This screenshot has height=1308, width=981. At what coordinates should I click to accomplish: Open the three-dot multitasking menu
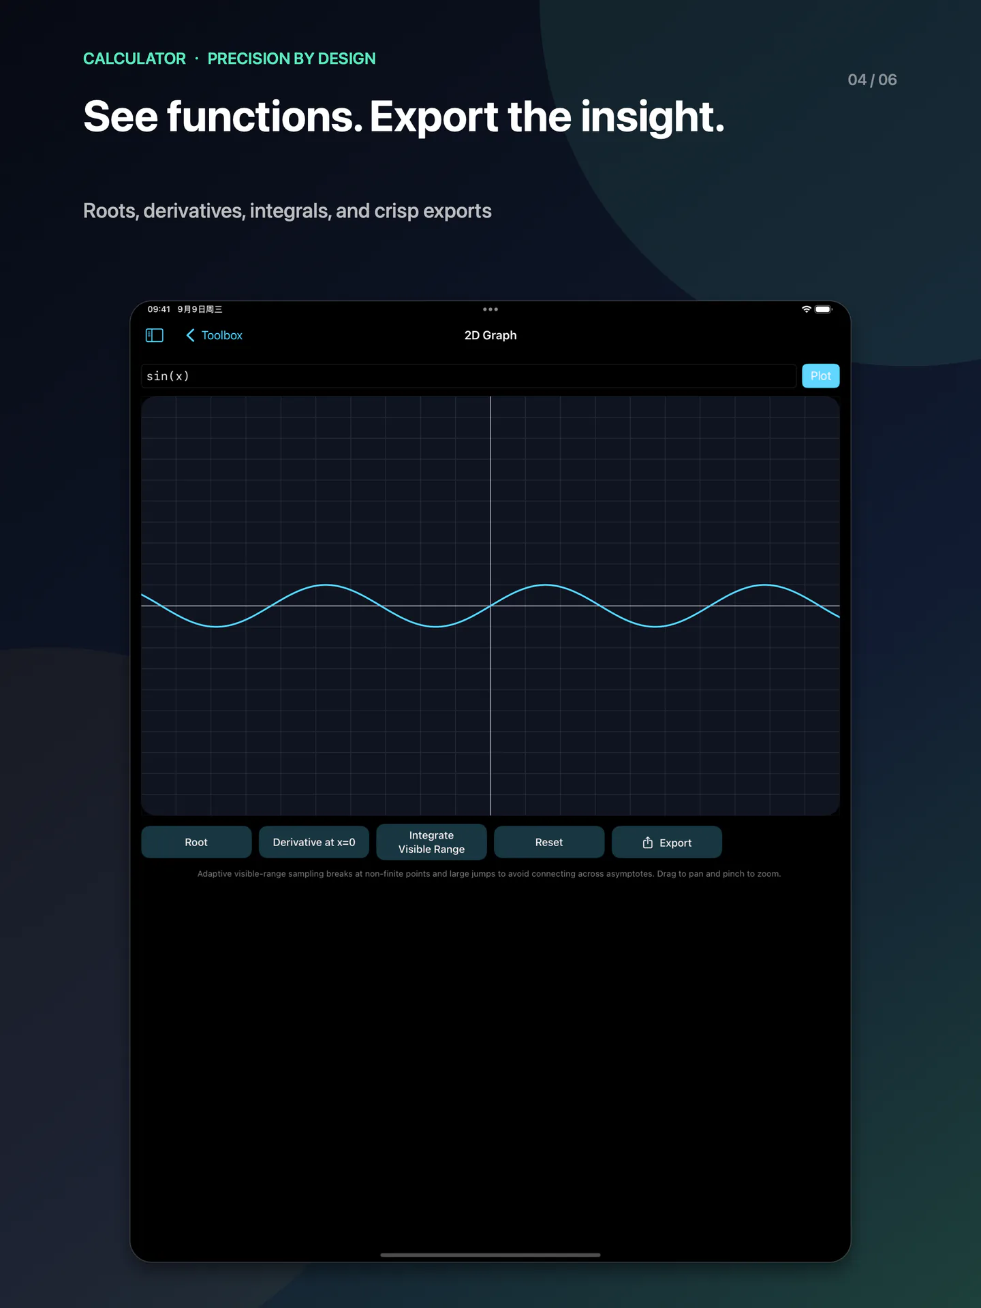pos(490,309)
